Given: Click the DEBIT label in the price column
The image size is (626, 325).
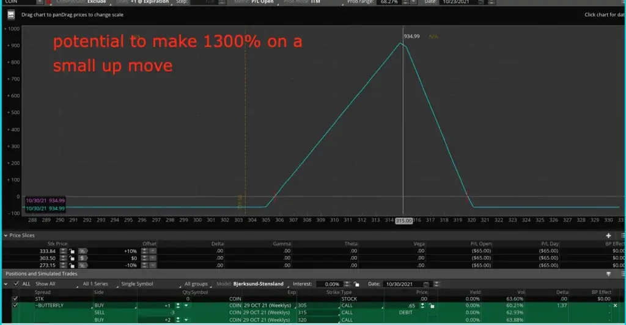Looking at the screenshot, I should (406, 313).
